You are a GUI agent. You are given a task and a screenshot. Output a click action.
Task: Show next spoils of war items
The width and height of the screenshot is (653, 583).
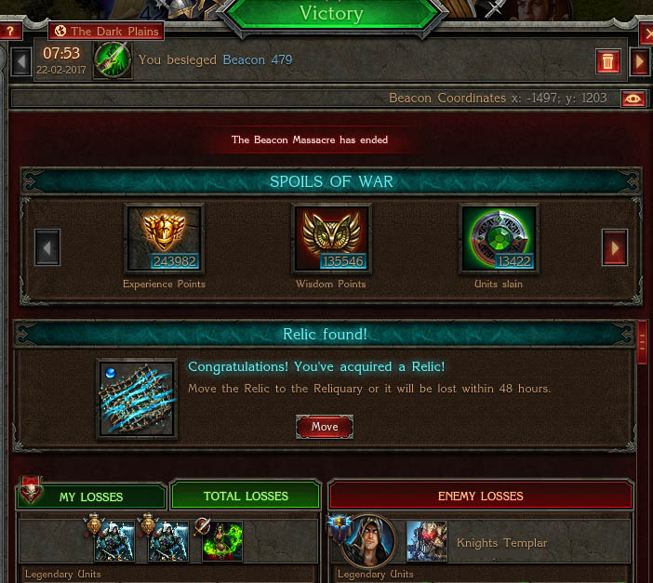click(x=614, y=247)
